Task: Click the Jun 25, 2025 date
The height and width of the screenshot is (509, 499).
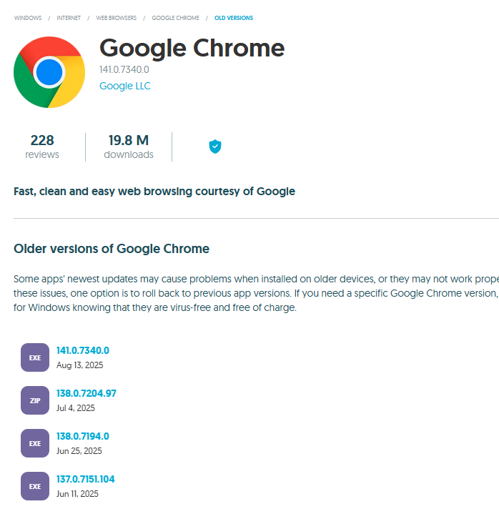Action: (x=79, y=451)
